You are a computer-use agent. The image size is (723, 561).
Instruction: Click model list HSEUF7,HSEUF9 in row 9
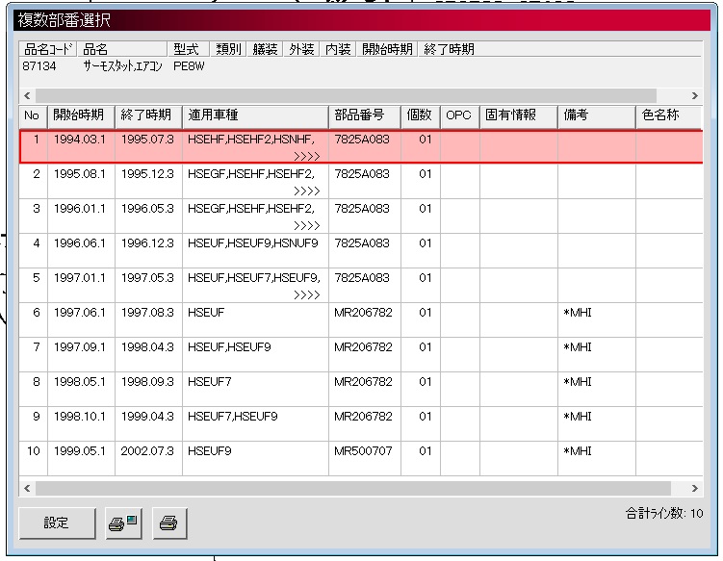click(232, 417)
